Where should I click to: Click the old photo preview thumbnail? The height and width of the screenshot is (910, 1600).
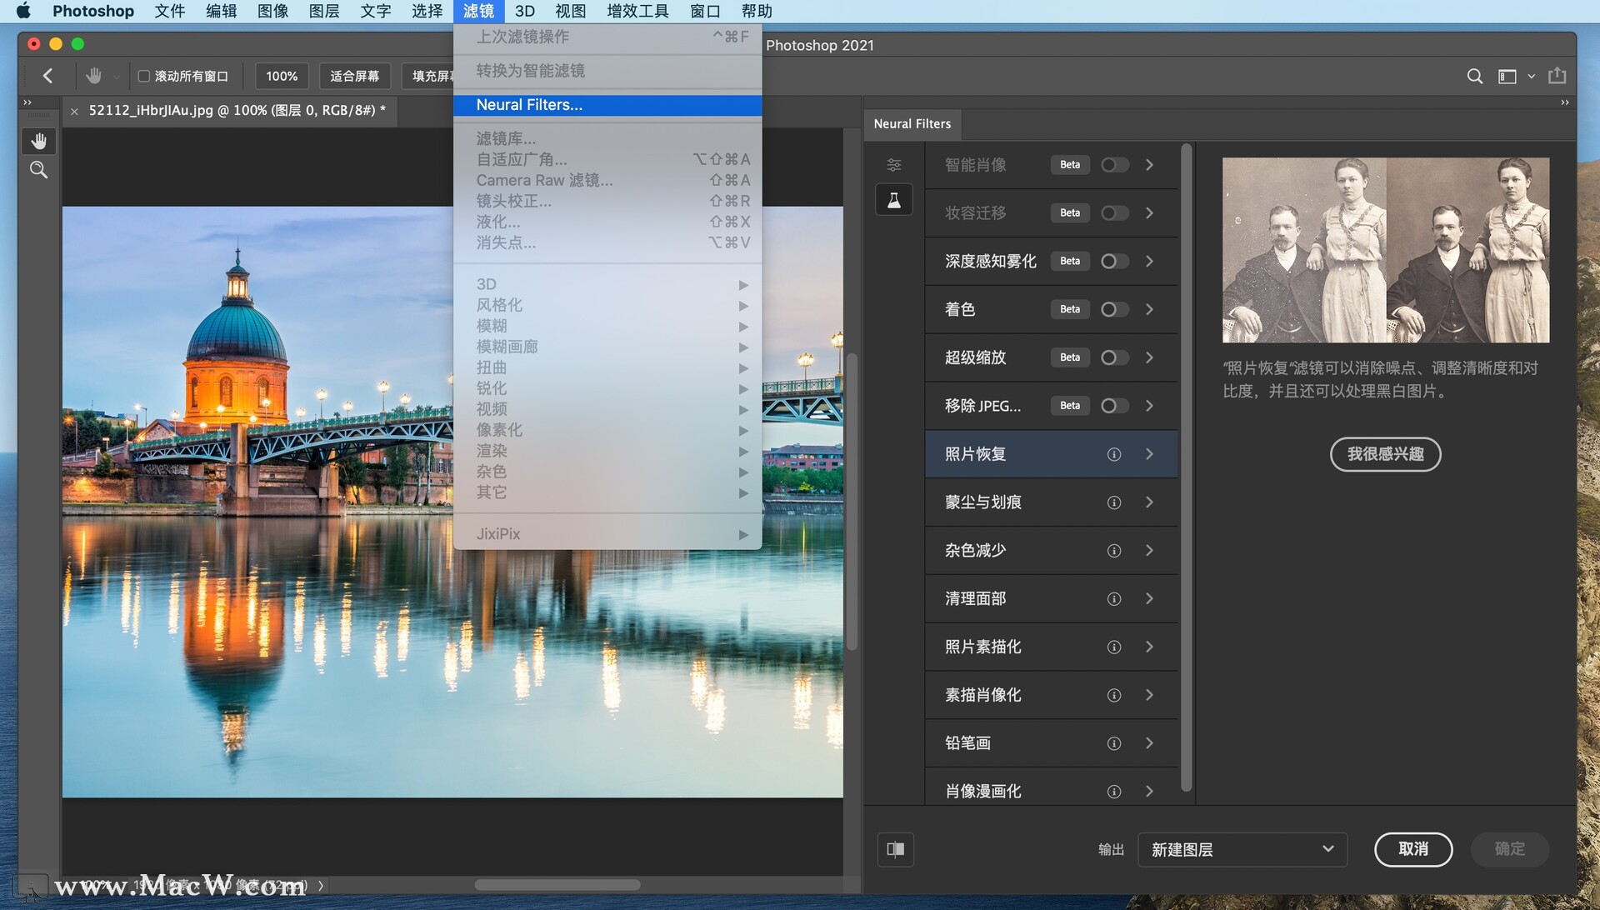click(x=1386, y=250)
